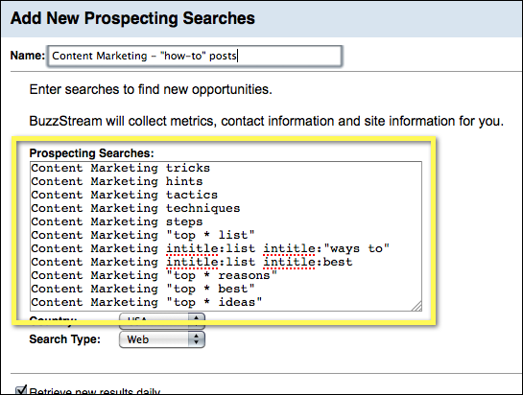
Task: Click the line "Content Marketing tactics"
Action: click(x=124, y=195)
